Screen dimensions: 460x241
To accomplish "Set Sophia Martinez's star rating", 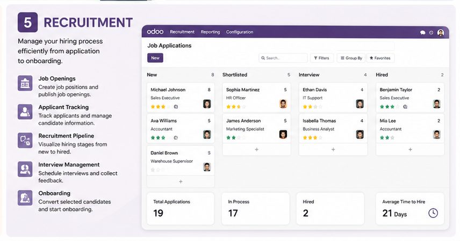I will (236, 107).
